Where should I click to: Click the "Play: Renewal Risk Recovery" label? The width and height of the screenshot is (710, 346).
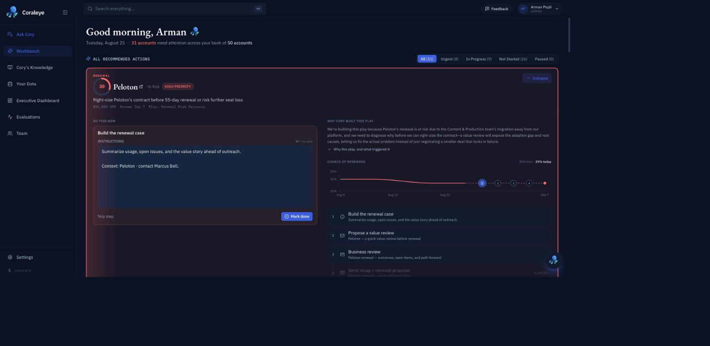177,107
